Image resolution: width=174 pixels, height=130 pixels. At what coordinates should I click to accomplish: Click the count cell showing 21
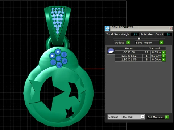point(146,52)
